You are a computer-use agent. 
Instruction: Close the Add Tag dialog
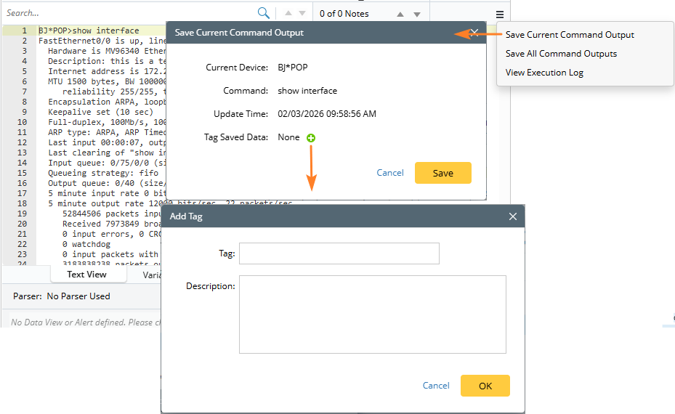(x=513, y=216)
